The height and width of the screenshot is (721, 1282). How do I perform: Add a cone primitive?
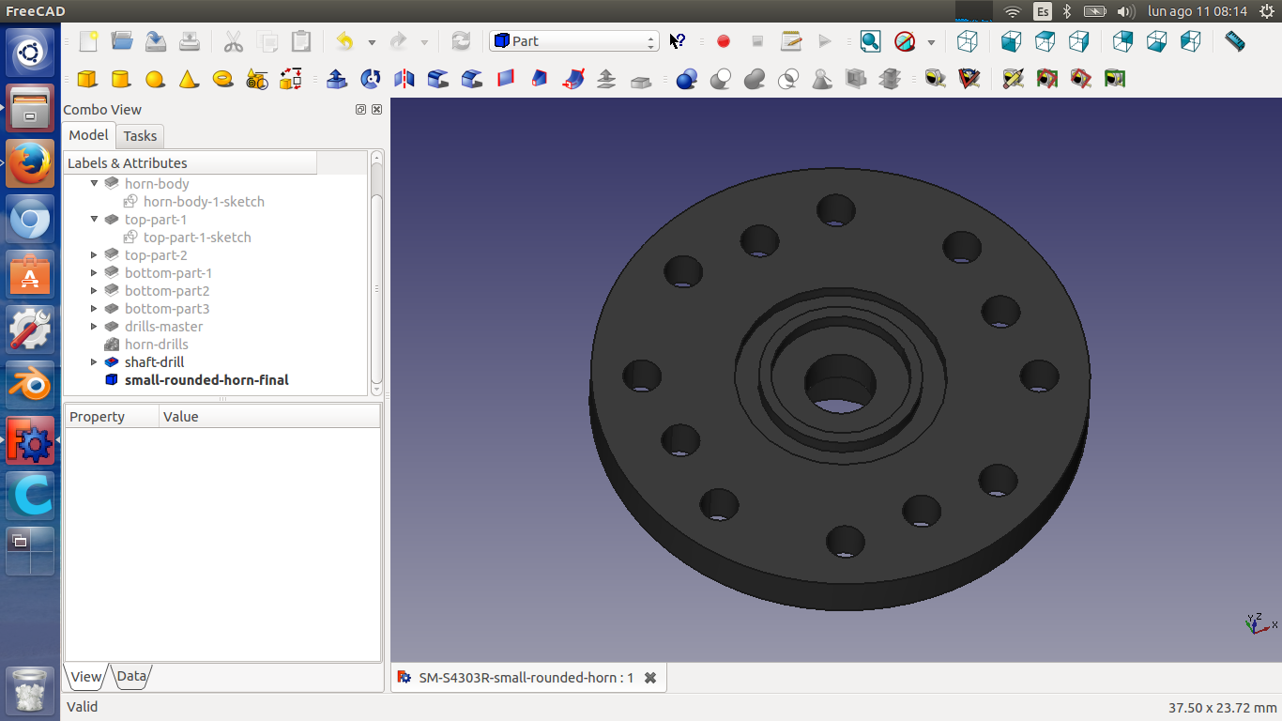(189, 79)
